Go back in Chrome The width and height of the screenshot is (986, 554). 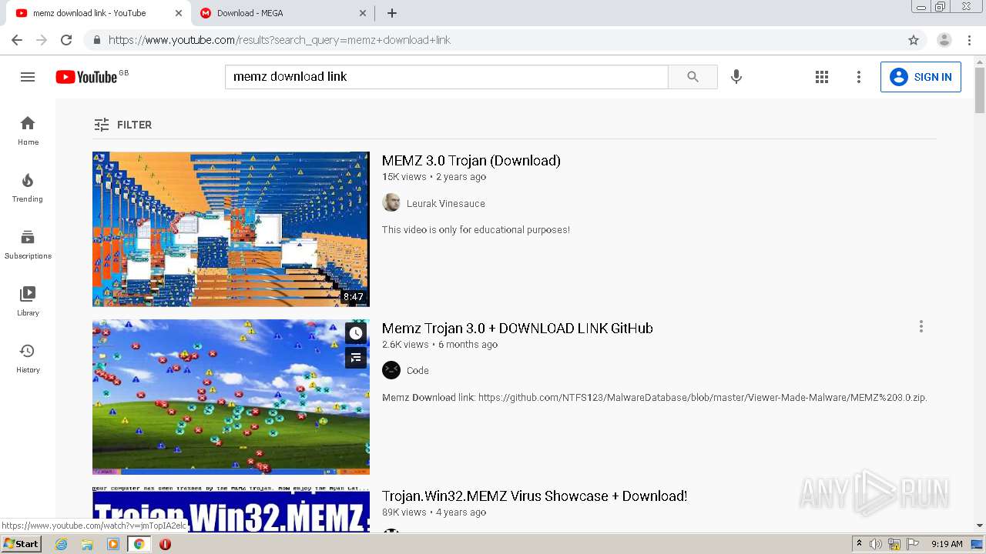pyautogui.click(x=17, y=40)
